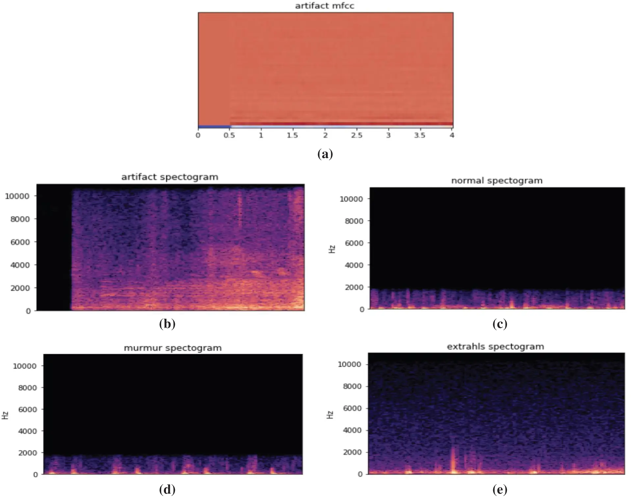
Task: Click the 3.5 tick on mfcc axis
Action: point(420,135)
